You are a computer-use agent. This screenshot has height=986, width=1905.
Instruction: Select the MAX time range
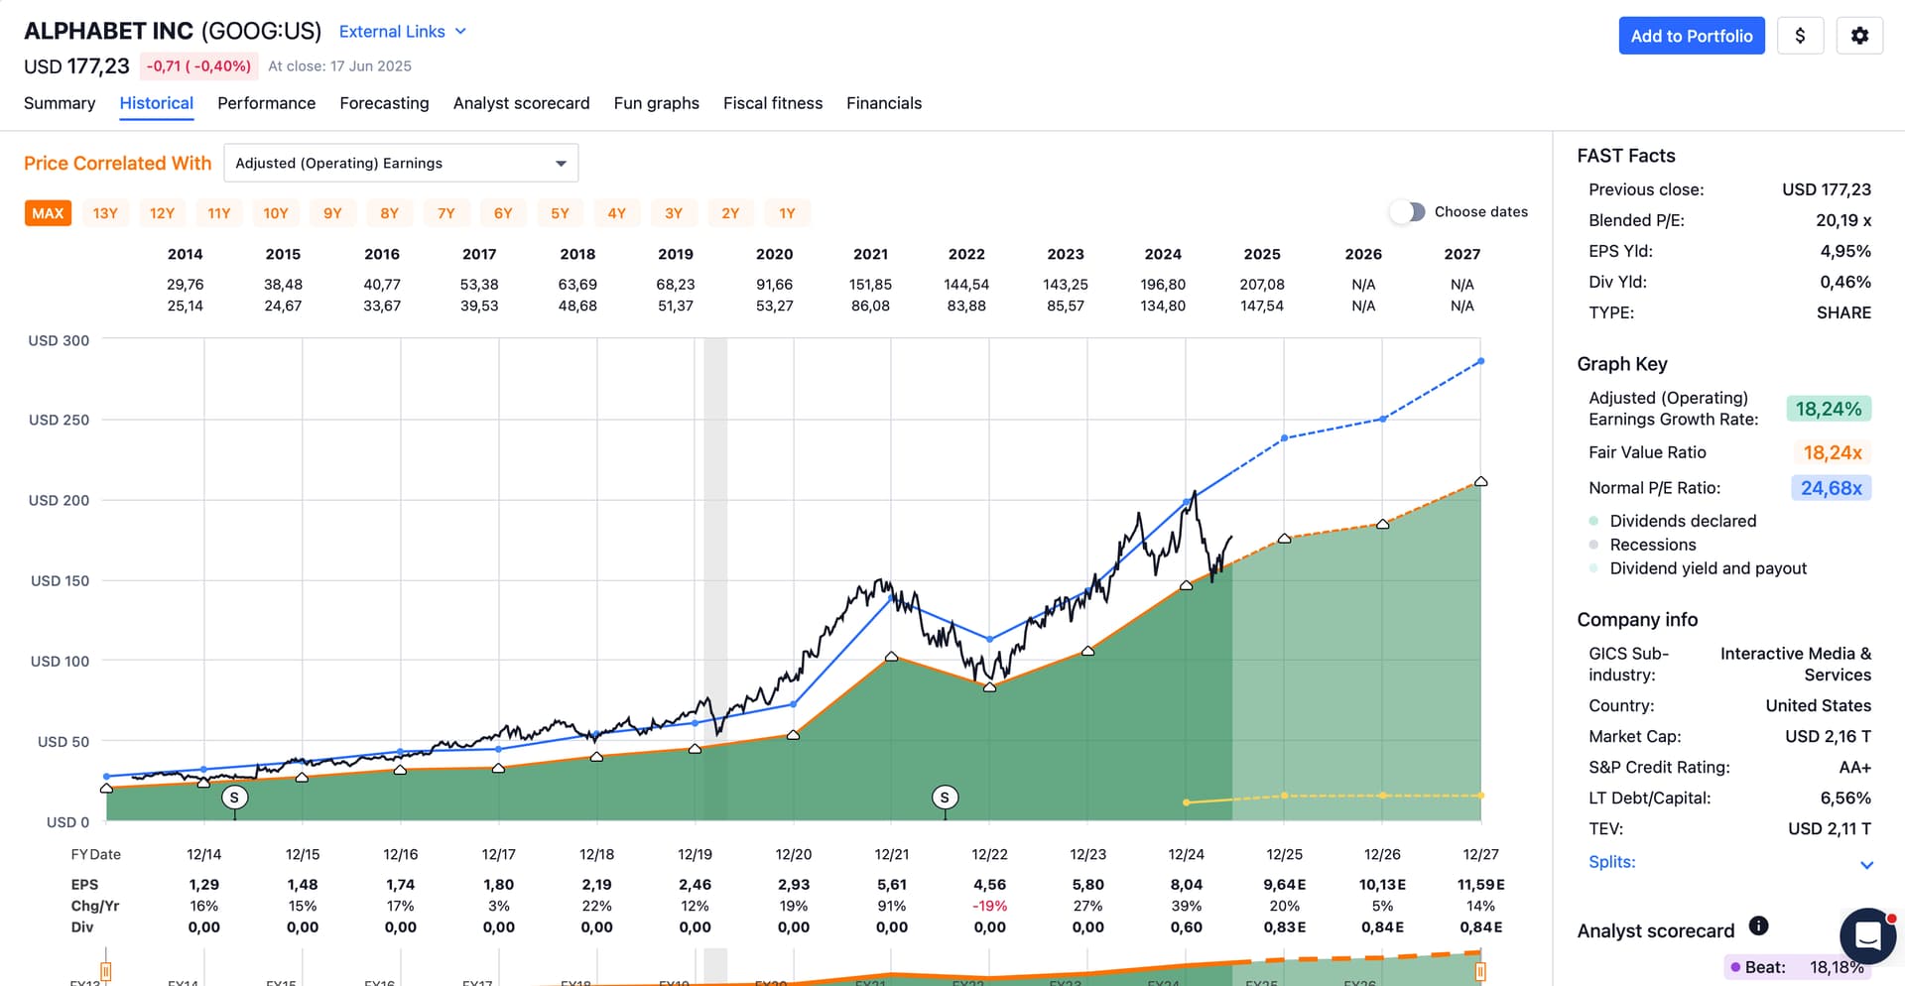point(48,213)
